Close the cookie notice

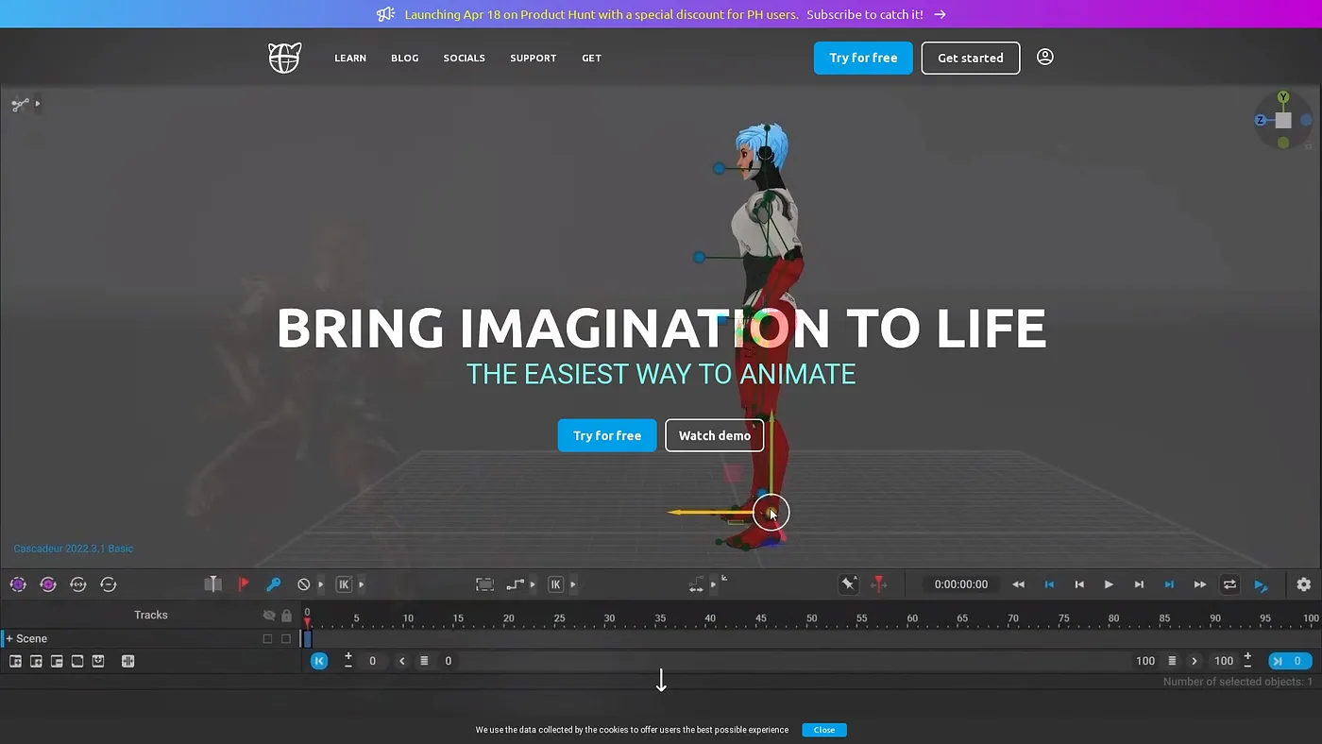pos(824,730)
